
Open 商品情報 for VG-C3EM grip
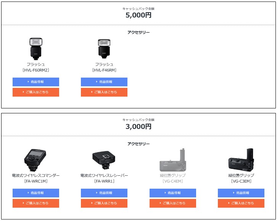click(241, 193)
